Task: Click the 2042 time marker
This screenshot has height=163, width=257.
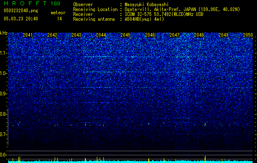Action: (x=52, y=35)
